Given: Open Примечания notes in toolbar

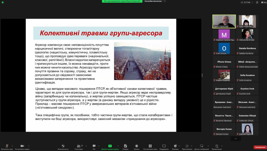Looking at the screenshot, I should coord(217,146).
